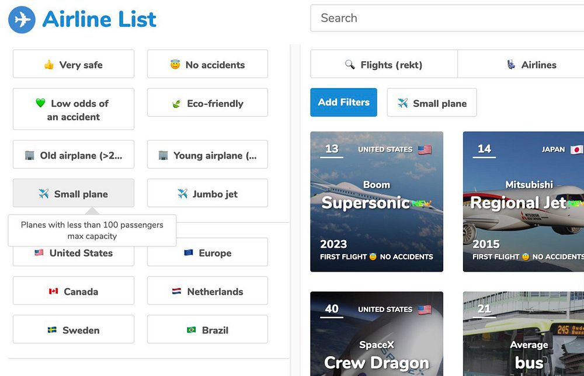
Task: Click the magnifier icon on Flights tab
Action: [x=350, y=65]
